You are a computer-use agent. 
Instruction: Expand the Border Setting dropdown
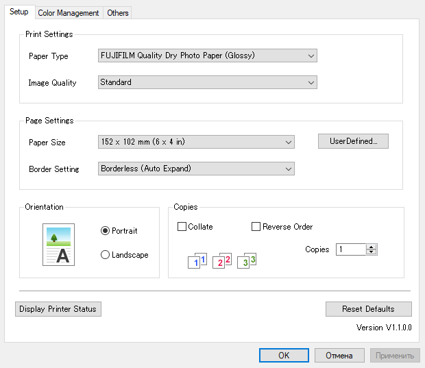click(x=196, y=169)
